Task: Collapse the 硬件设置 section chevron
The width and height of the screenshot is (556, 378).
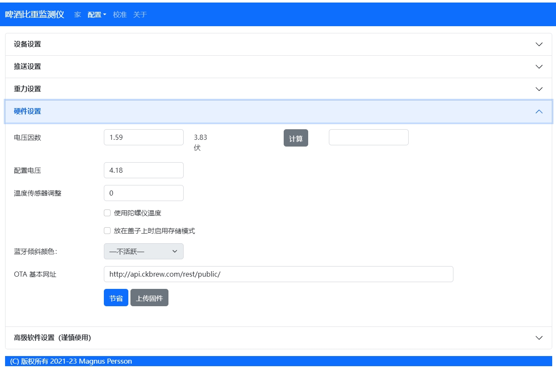Action: point(539,111)
